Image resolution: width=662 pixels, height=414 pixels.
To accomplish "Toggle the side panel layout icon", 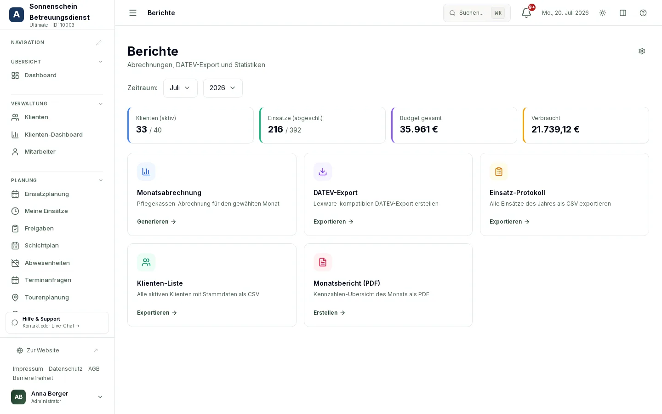I will 623,13.
